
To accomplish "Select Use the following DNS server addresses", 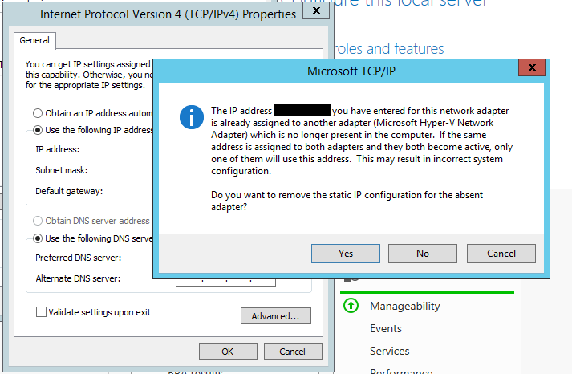I will coord(38,238).
